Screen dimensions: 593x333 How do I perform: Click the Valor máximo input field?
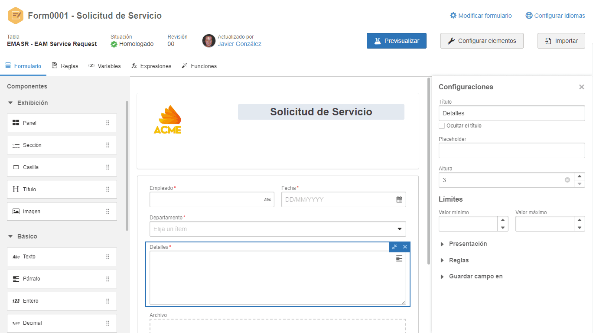pyautogui.click(x=544, y=224)
